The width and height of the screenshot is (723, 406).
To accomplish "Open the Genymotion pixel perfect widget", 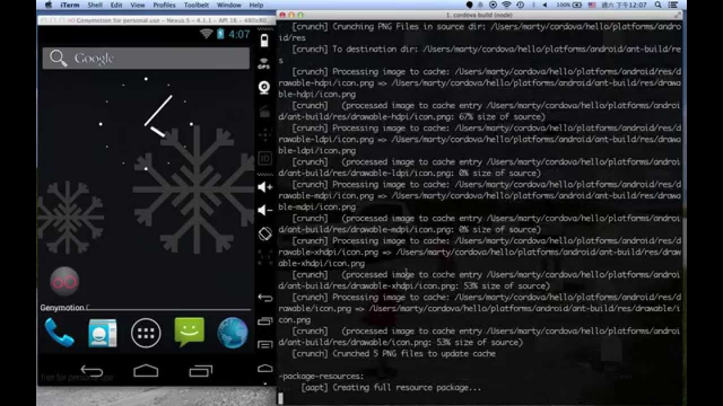I will [265, 258].
